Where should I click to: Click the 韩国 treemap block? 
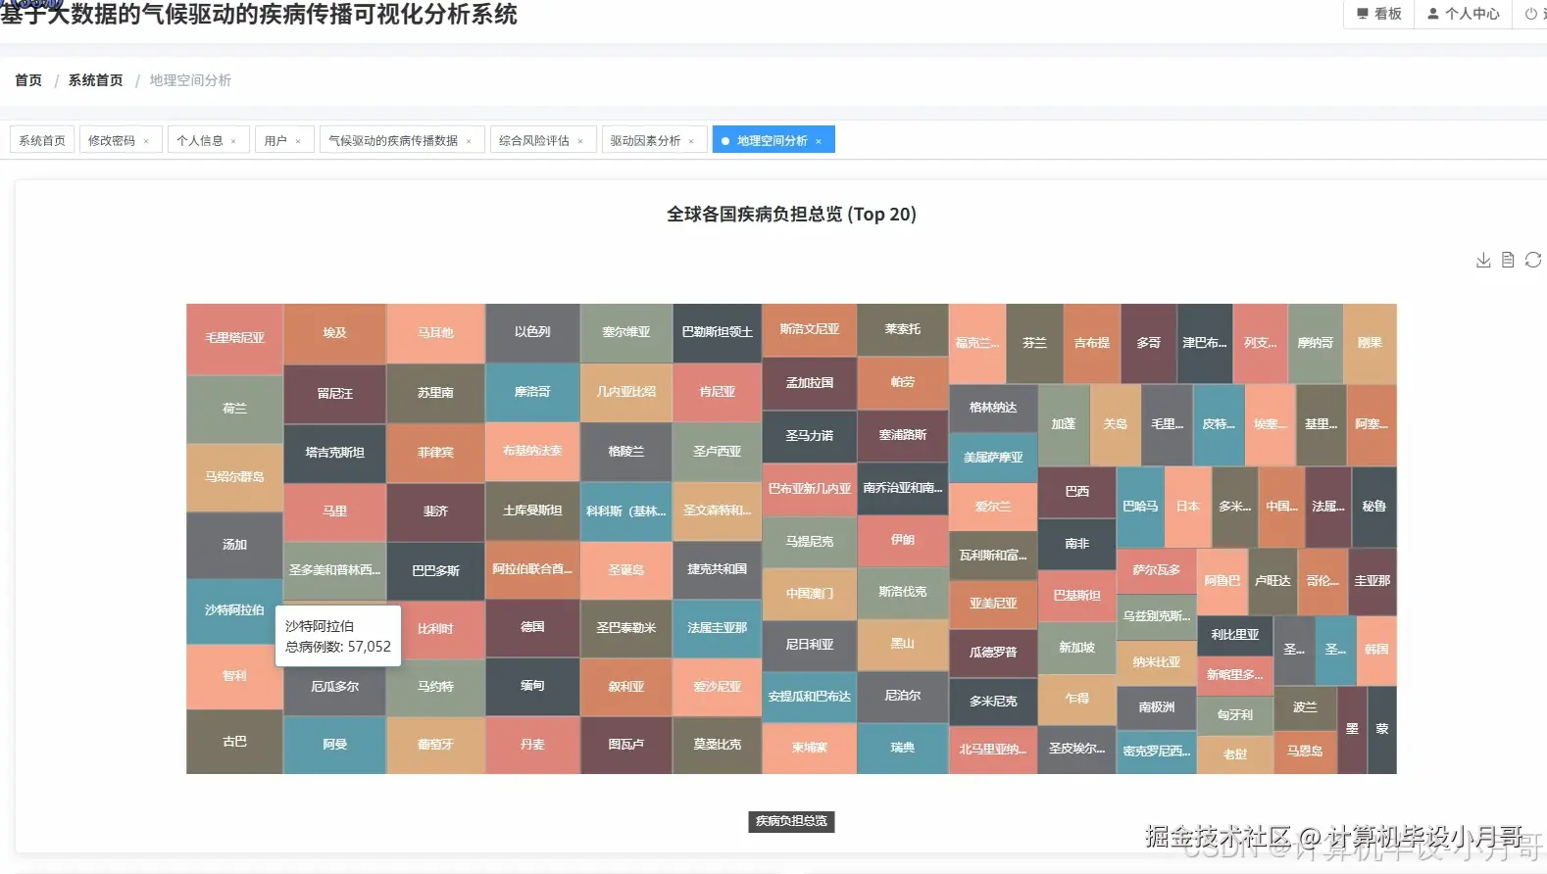coord(1376,650)
